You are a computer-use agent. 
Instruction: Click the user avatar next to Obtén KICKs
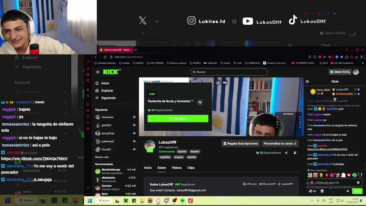tap(356, 72)
